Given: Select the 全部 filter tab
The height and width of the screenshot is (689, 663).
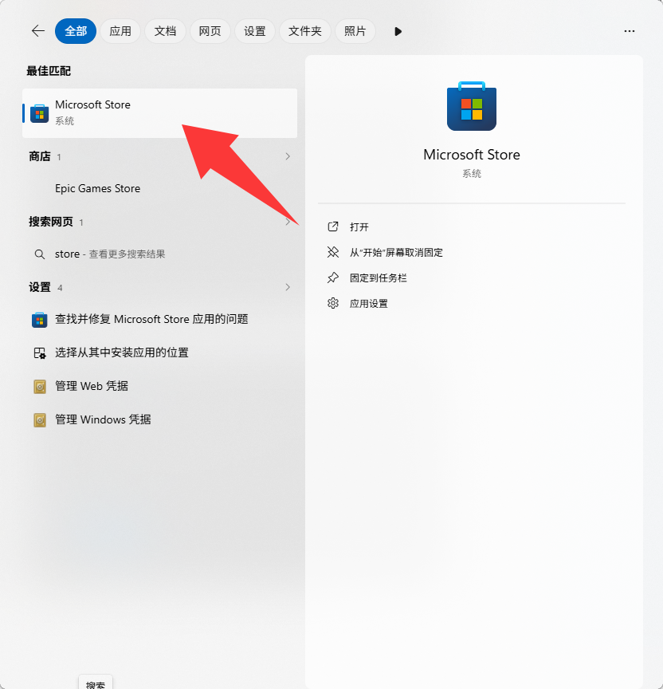Looking at the screenshot, I should pyautogui.click(x=76, y=31).
